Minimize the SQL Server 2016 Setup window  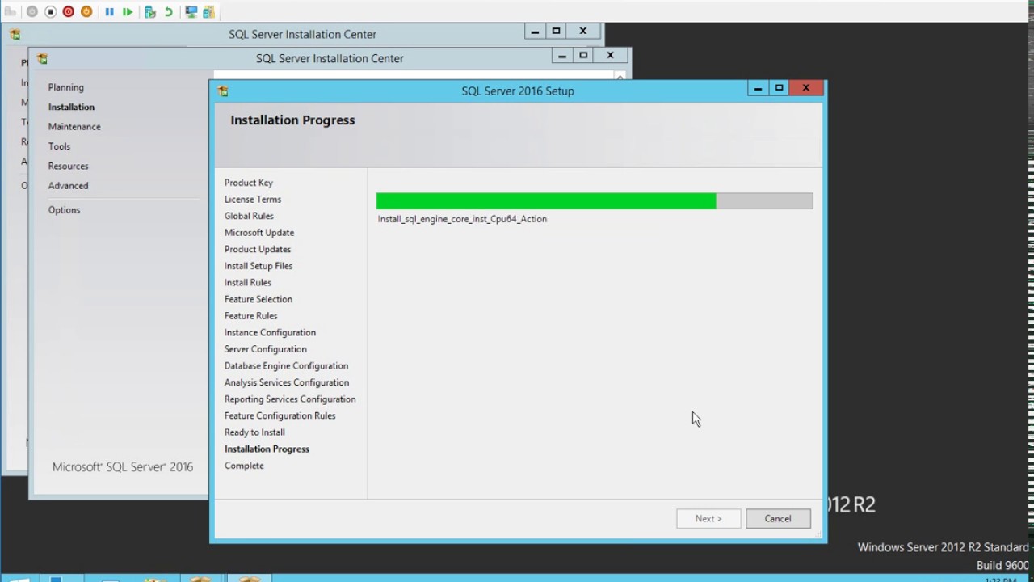tap(758, 88)
